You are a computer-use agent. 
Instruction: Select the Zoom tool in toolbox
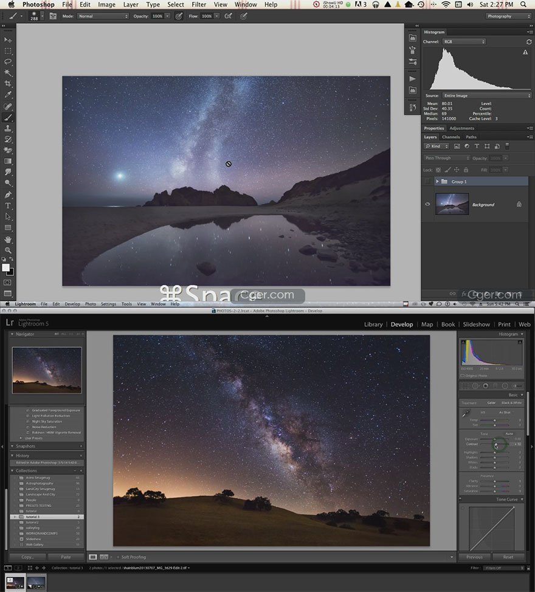coord(7,250)
